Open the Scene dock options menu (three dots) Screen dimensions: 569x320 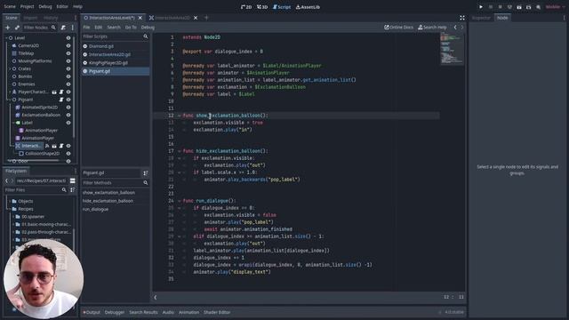pyautogui.click(x=76, y=18)
